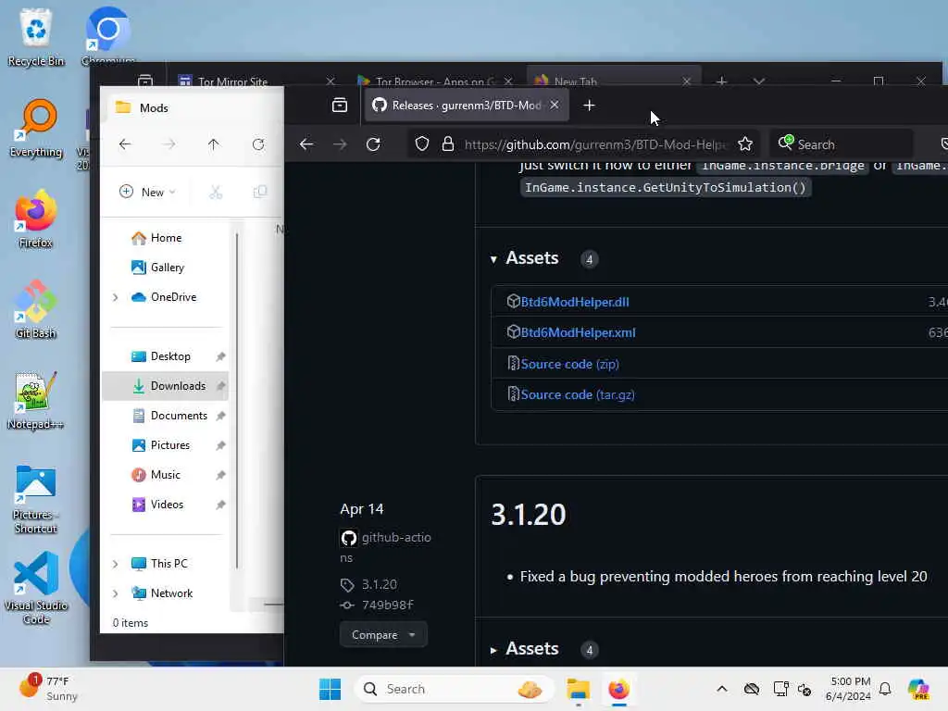Click site security padlock icon
This screenshot has width=948, height=711.
pos(448,143)
